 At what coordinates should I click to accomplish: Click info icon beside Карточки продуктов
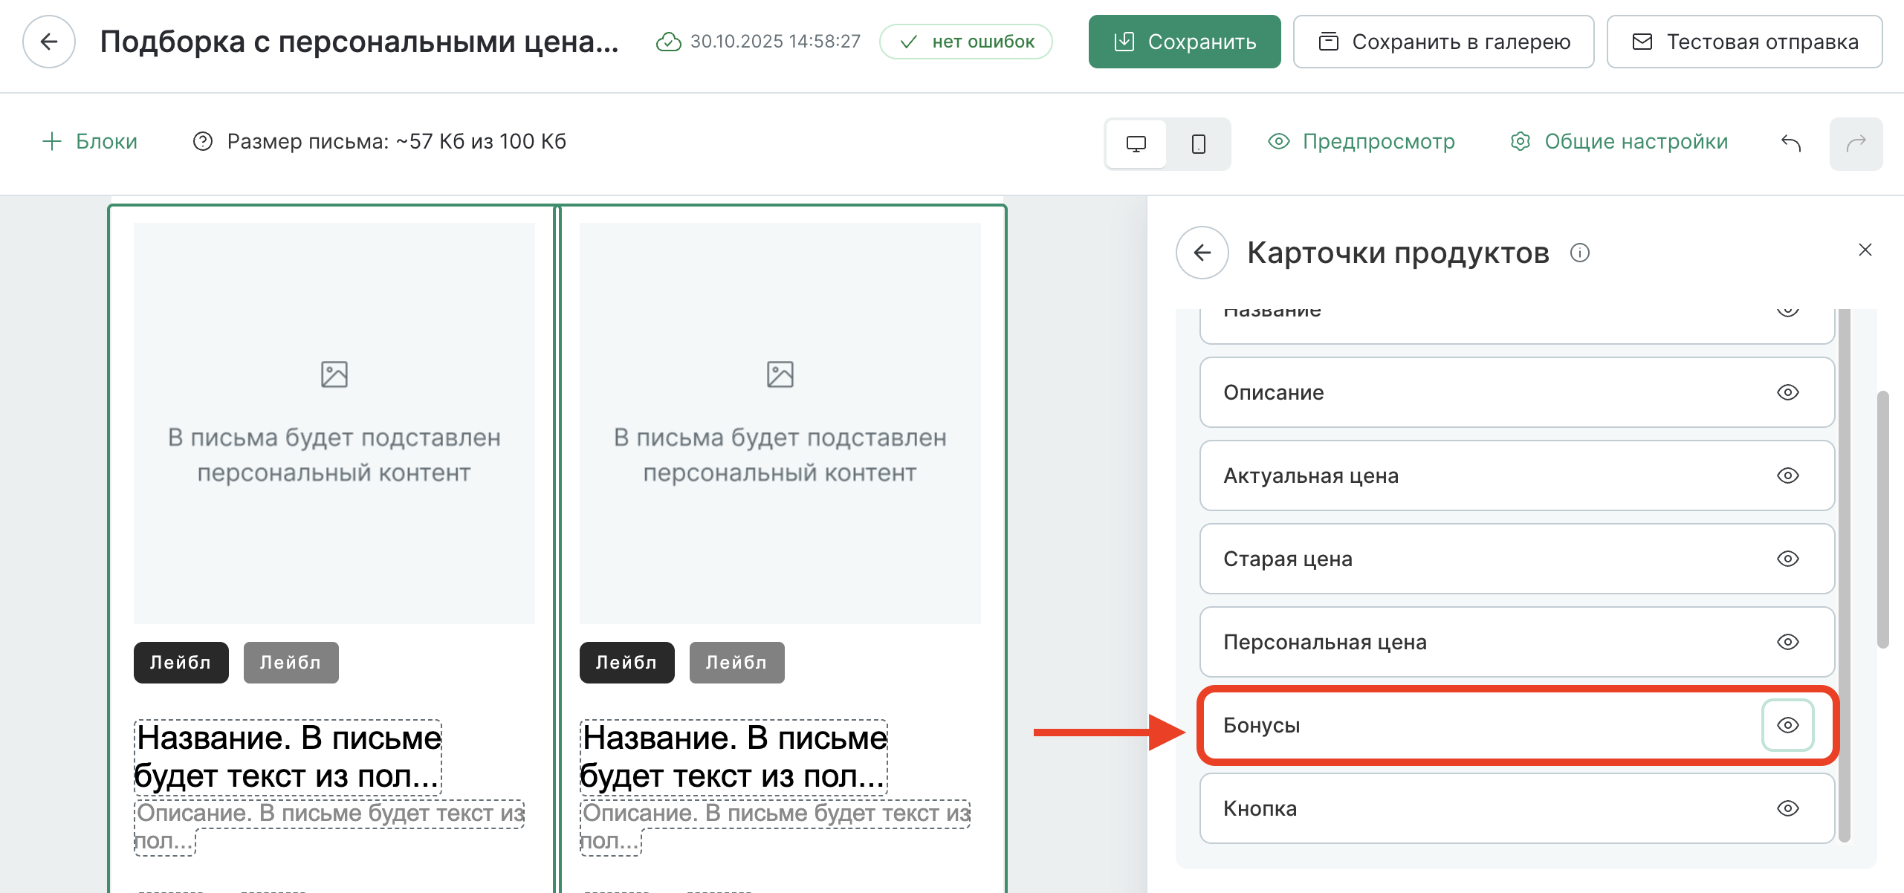click(x=1579, y=253)
